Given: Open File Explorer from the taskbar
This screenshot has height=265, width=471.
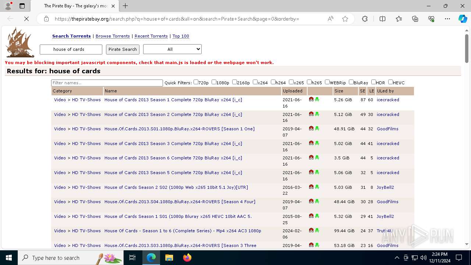Looking at the screenshot, I should click(x=169, y=258).
